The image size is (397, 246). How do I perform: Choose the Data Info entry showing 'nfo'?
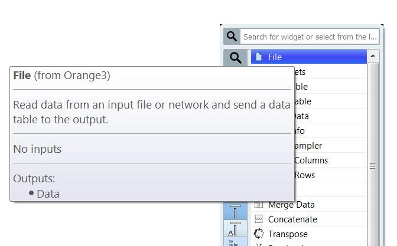click(330, 131)
